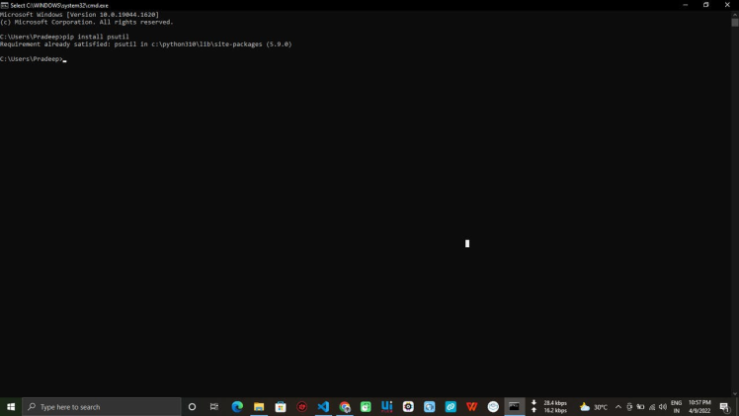Screen dimensions: 739x416
Task: Click the 'Type here to search' box
Action: click(x=102, y=407)
